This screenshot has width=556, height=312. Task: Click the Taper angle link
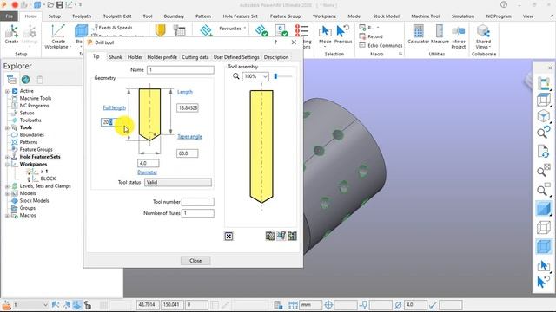[x=189, y=137]
